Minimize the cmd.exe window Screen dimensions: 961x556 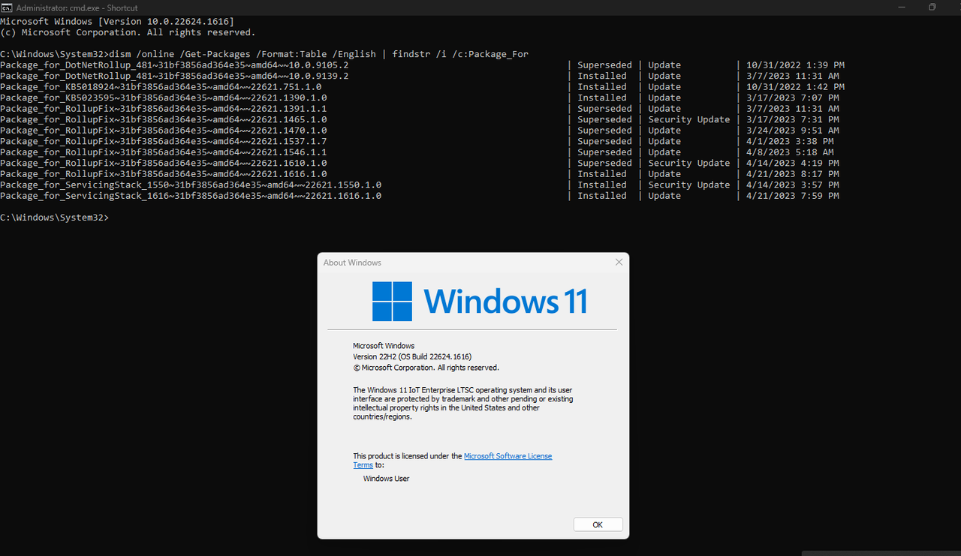click(901, 7)
